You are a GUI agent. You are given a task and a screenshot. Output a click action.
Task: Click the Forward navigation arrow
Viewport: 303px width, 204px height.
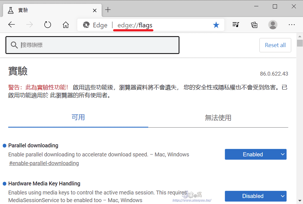(x=29, y=25)
